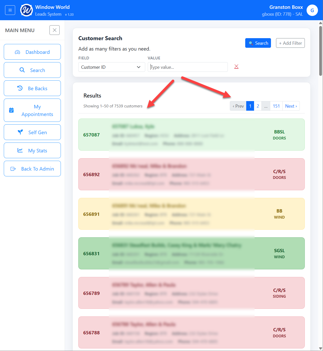This screenshot has height=351, width=323.
Task: Click the Back To Admin exit icon
Action: tap(13, 169)
